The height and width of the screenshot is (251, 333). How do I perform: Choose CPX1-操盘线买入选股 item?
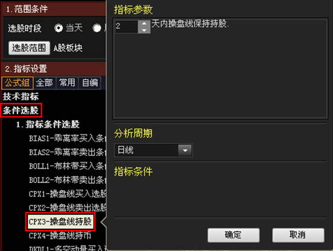click(67, 194)
